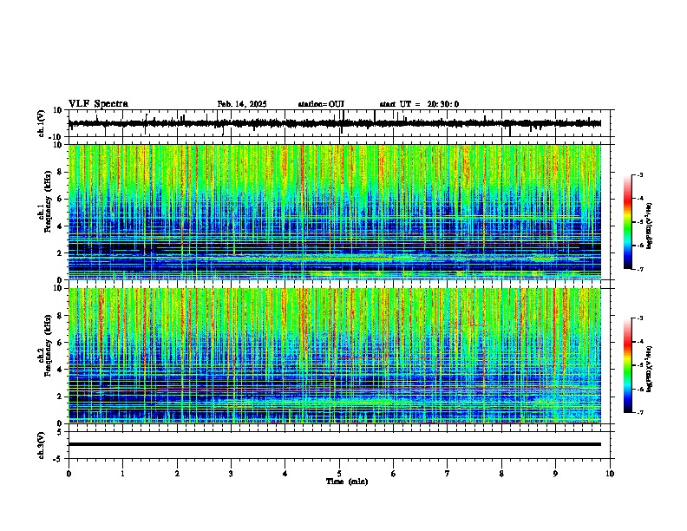This screenshot has width=687, height=531.
Task: Click tick label "7" on the Time axis
Action: (x=448, y=474)
